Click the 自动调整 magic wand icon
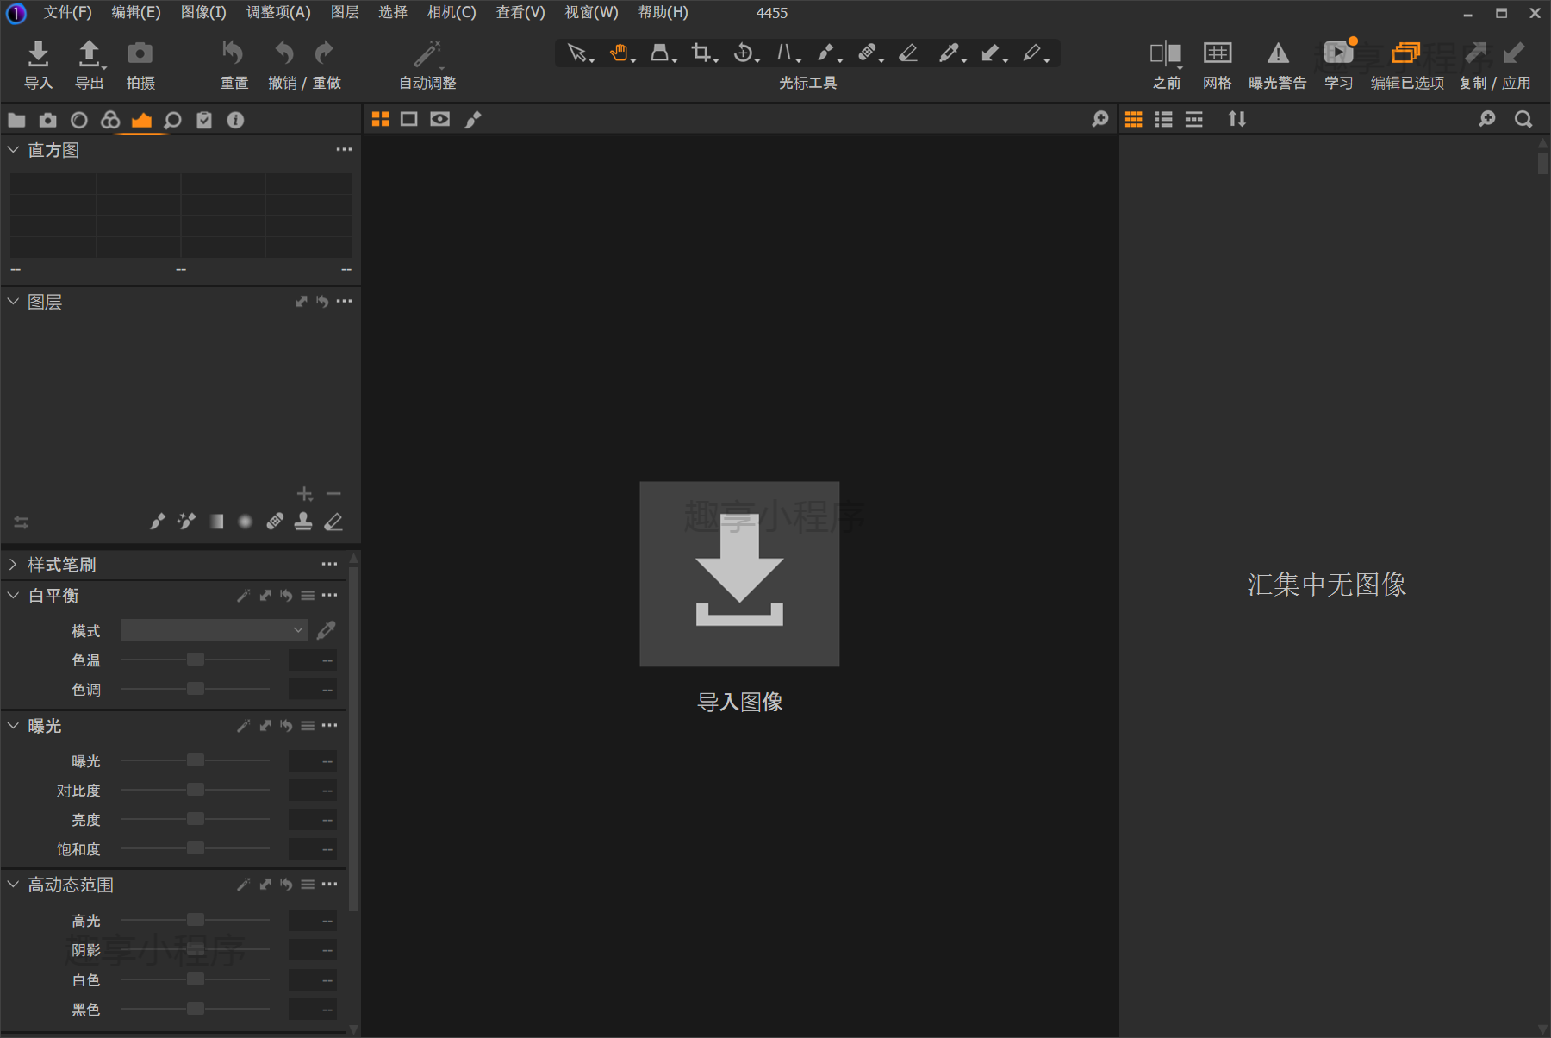 (x=427, y=53)
